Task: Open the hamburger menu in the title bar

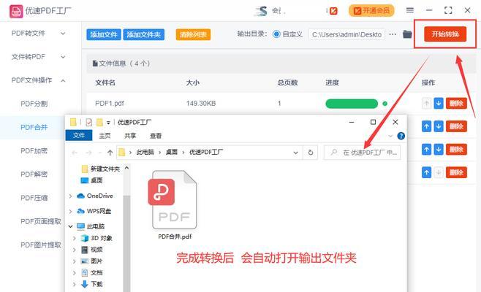Action: click(x=410, y=10)
